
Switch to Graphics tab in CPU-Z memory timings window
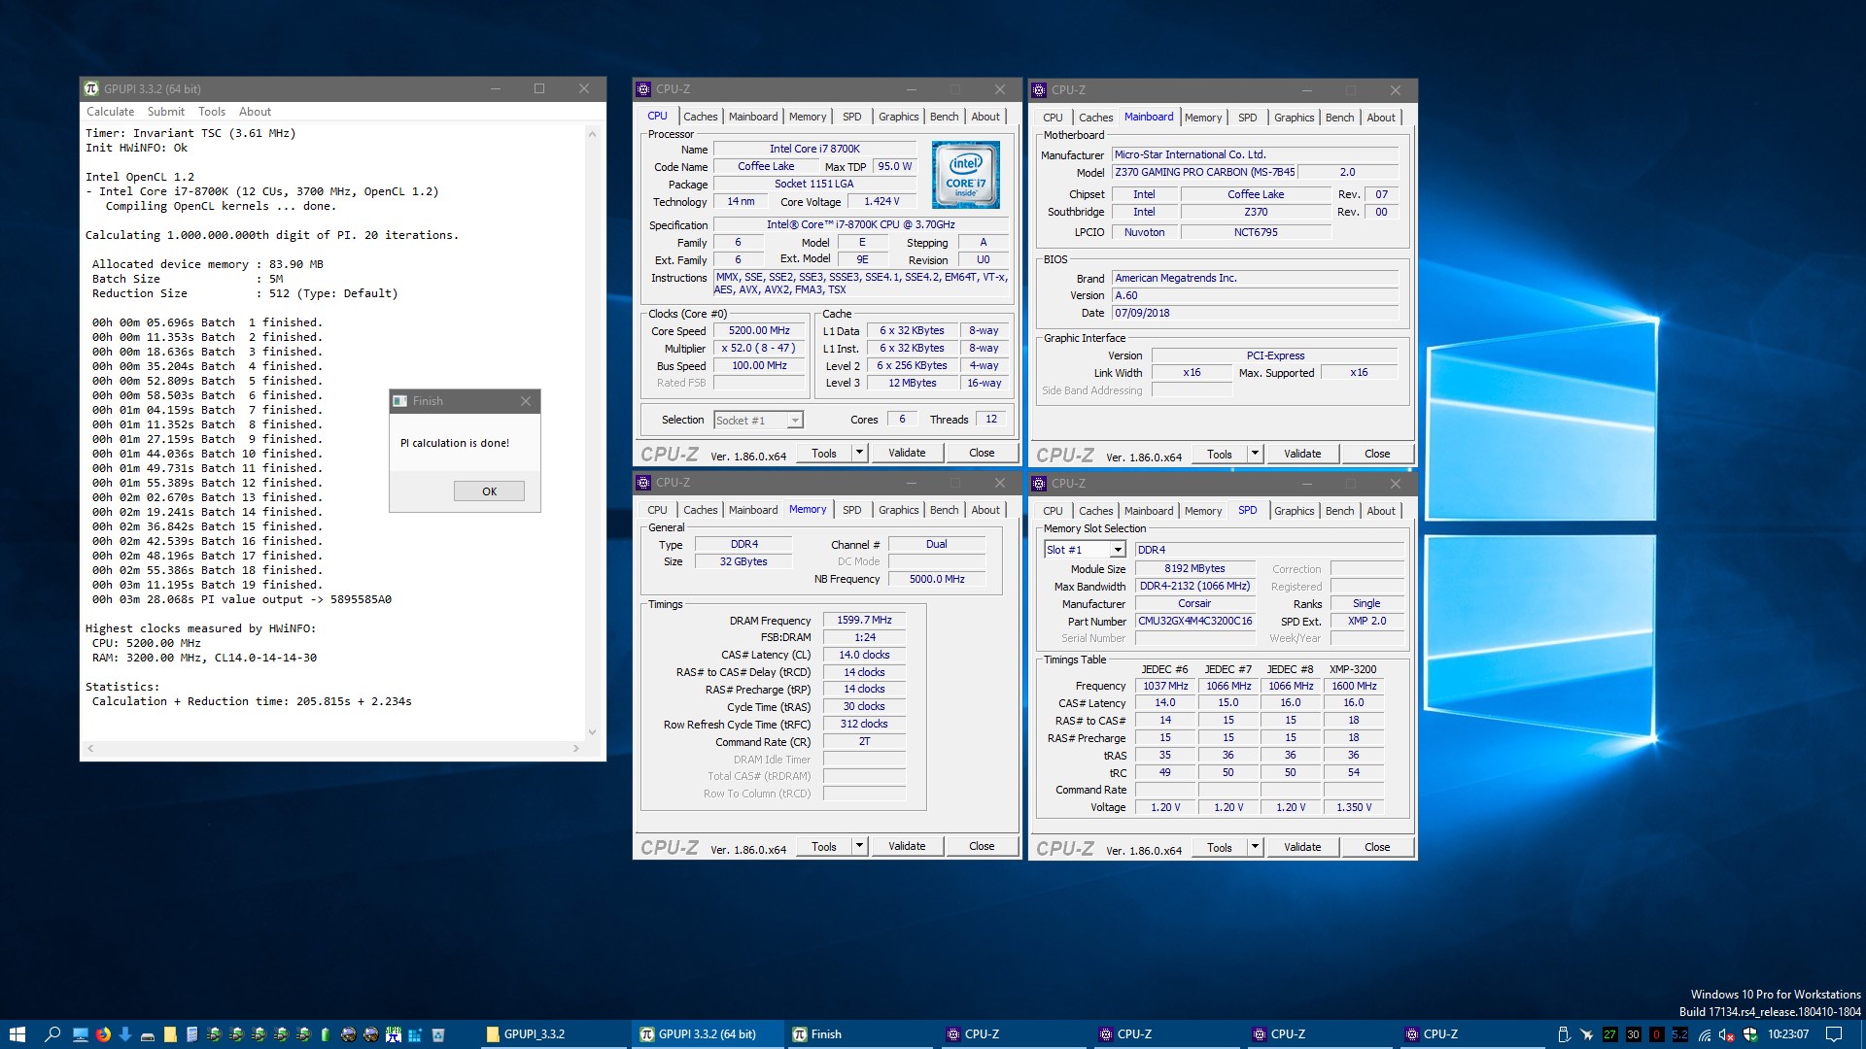click(x=898, y=510)
